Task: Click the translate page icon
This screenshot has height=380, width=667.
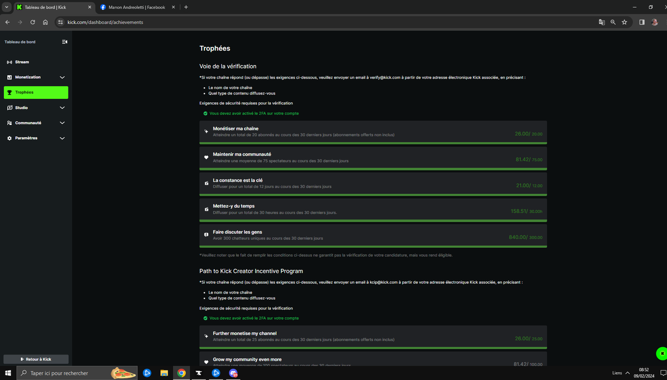Action: click(x=601, y=22)
